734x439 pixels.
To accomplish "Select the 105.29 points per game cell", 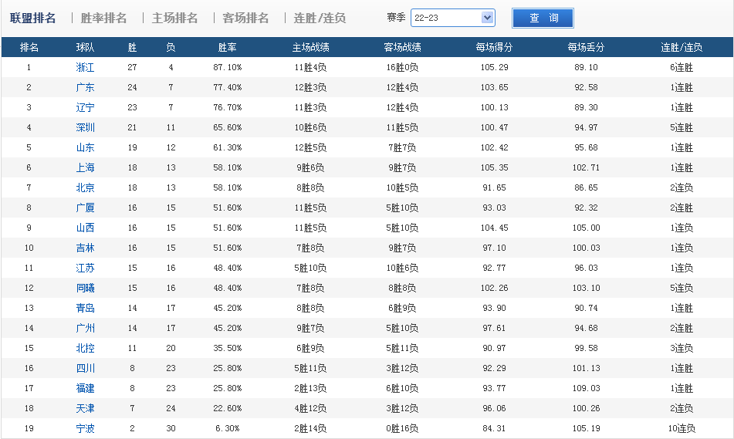I will [x=494, y=67].
